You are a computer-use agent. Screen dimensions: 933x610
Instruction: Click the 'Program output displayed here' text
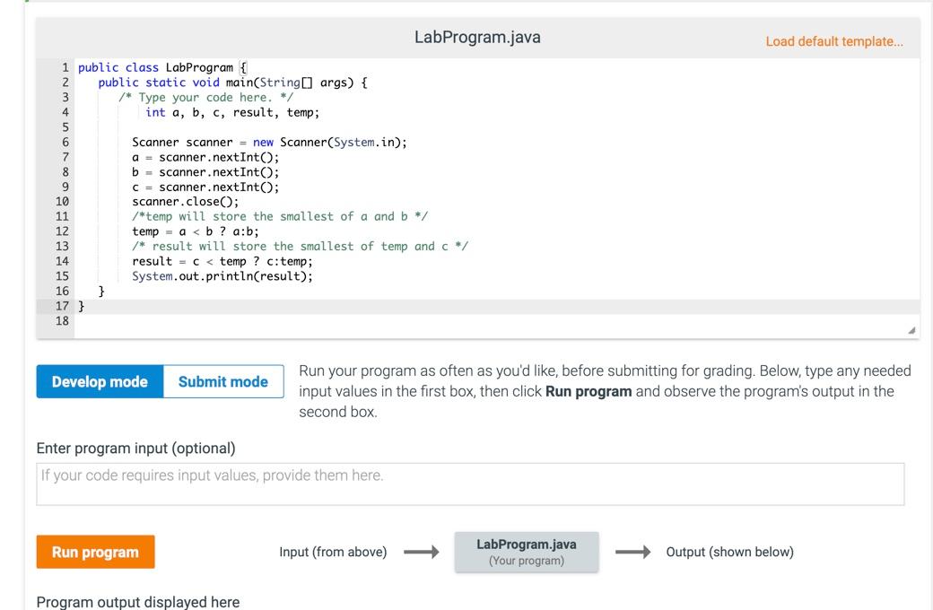[x=138, y=602]
